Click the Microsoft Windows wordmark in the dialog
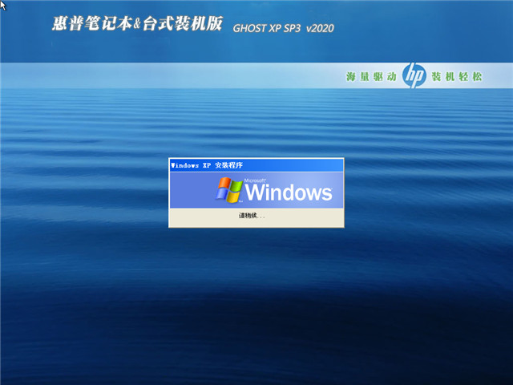The height and width of the screenshot is (385, 513). click(289, 190)
